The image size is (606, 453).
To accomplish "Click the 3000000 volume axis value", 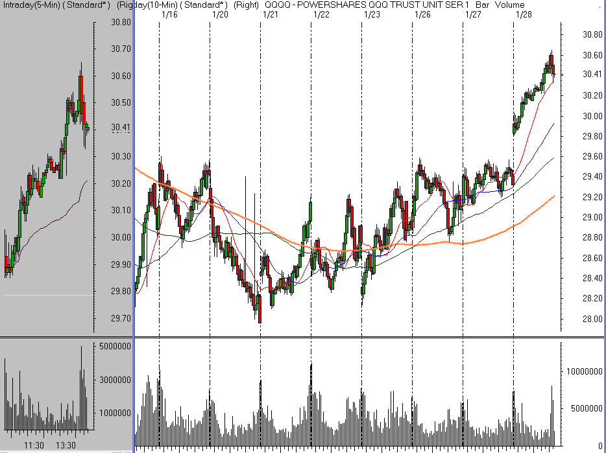I will (x=115, y=380).
